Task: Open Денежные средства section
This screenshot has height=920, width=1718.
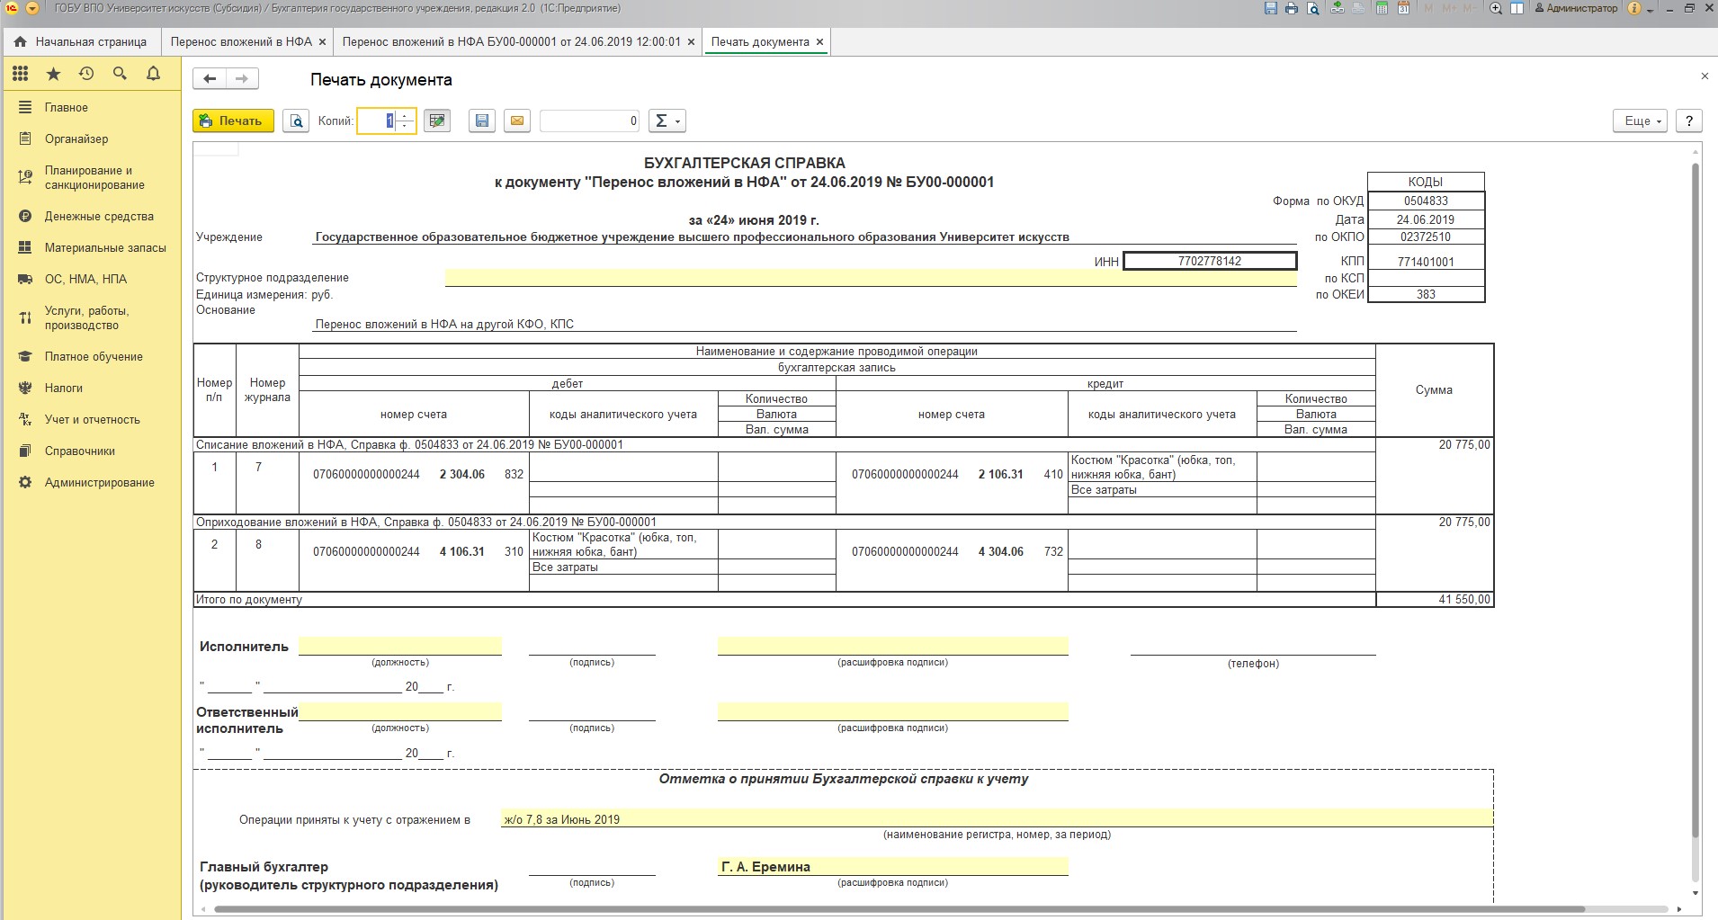Action: coord(90,216)
